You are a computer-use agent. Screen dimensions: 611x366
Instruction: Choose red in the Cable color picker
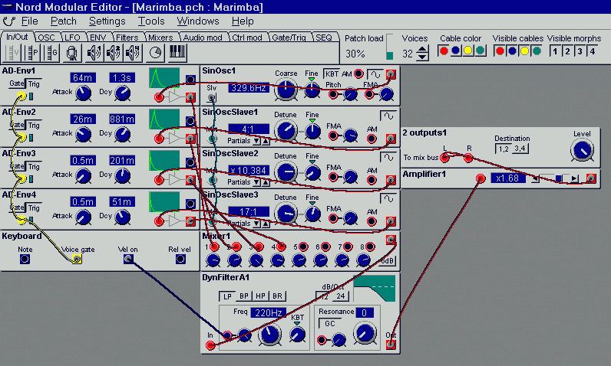coord(443,51)
